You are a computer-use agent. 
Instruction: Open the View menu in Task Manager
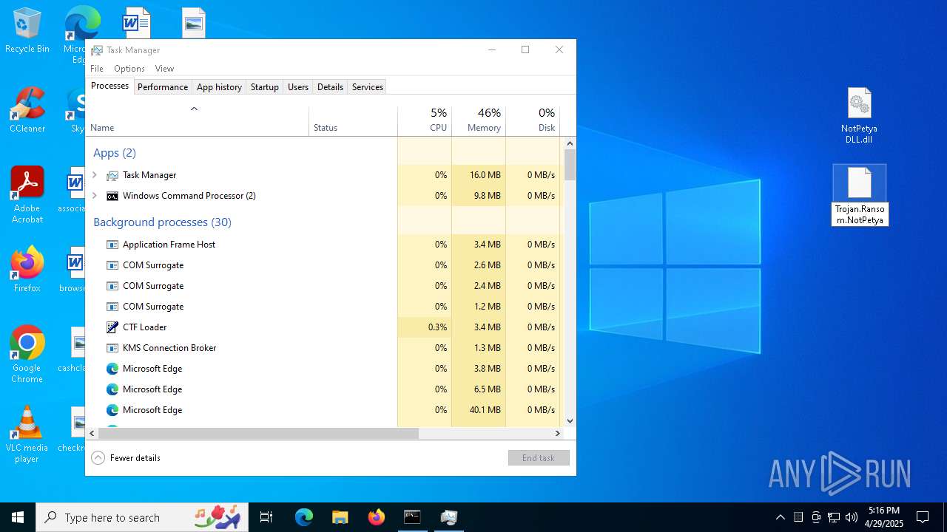[x=164, y=69]
